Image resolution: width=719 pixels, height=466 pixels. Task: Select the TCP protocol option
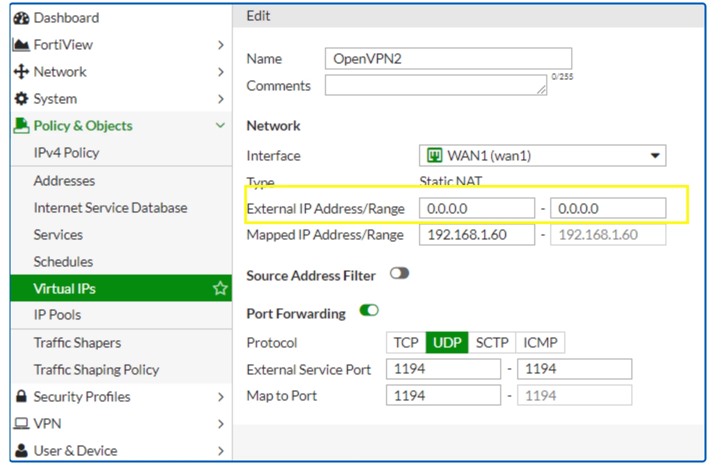(406, 342)
